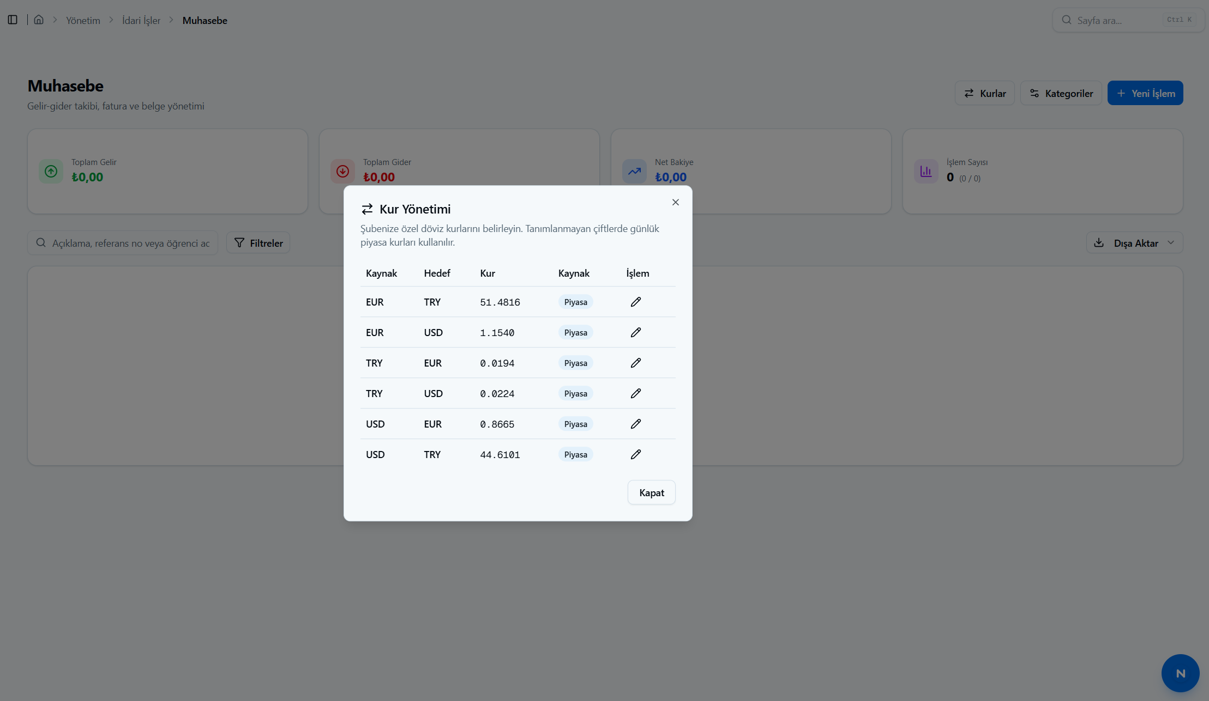Viewport: 1209px width, 701px height.
Task: Expand the Dışa Aktar export dropdown
Action: tap(1135, 243)
